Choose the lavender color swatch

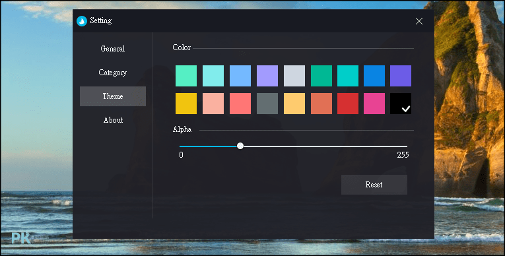[x=267, y=76]
